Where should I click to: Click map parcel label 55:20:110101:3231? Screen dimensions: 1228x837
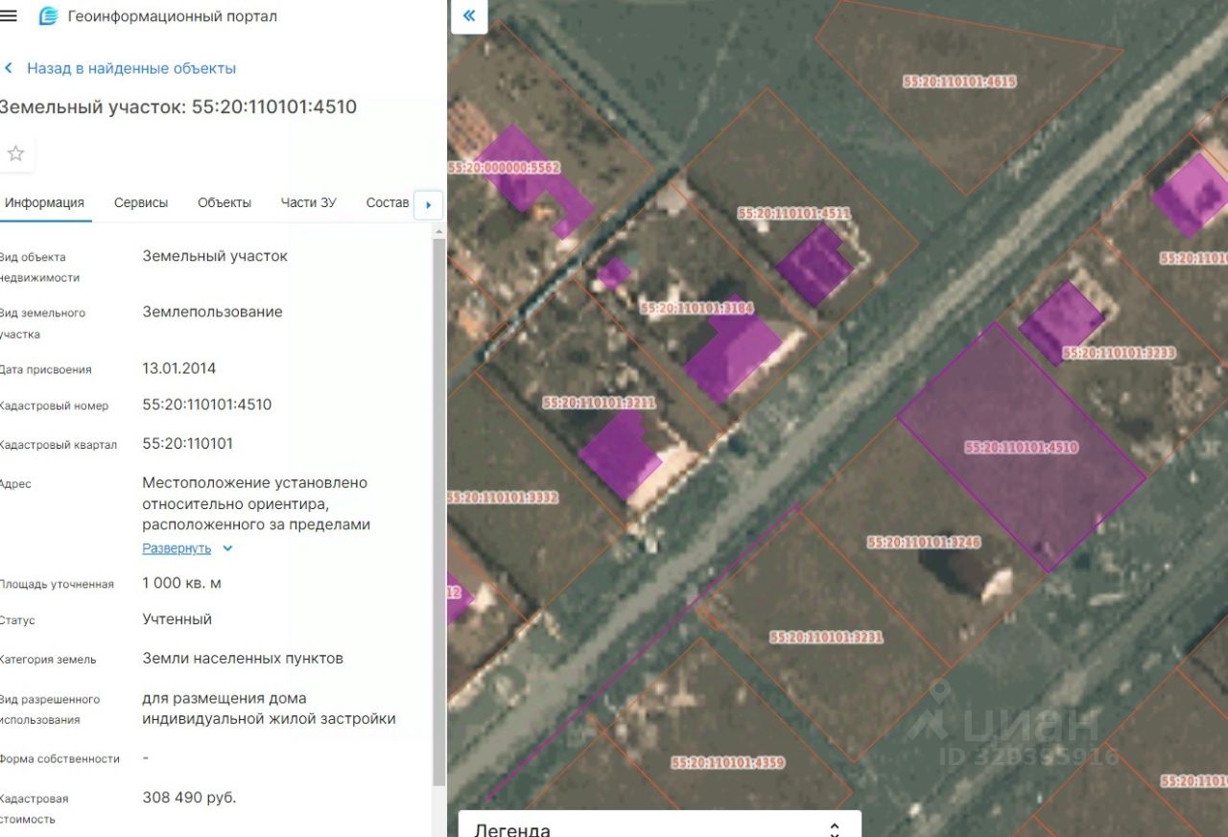tap(826, 637)
